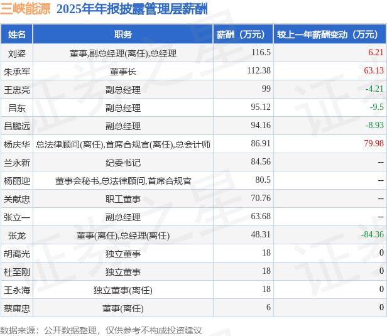The height and width of the screenshot is (336, 387).
Task: Click the 三峡能源 title text
Action: point(25,9)
